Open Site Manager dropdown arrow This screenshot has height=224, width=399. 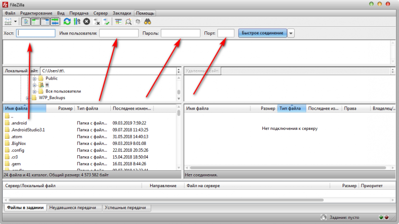[15, 21]
